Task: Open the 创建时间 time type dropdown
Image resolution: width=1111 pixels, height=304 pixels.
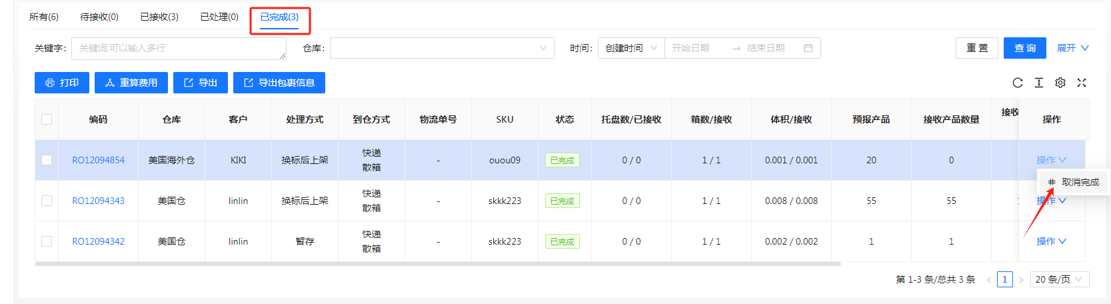Action: [x=630, y=48]
